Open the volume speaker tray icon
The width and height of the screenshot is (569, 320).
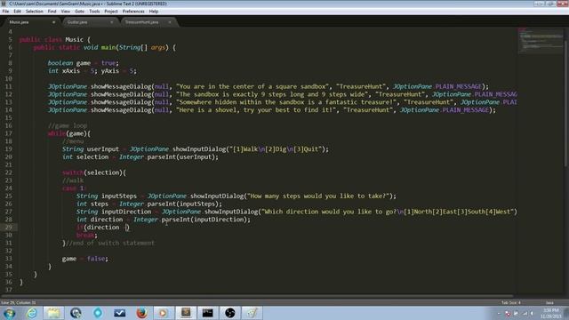pyautogui.click(x=533, y=314)
